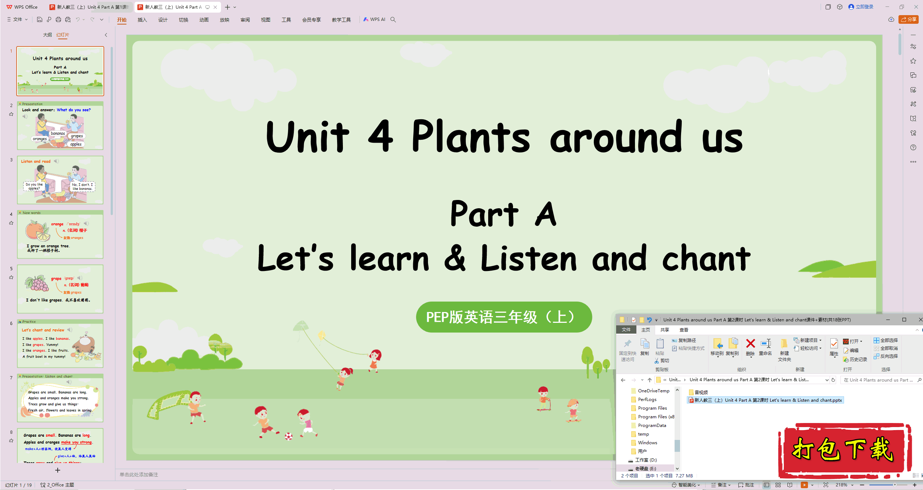The height and width of the screenshot is (490, 923).
Task: Click the Redo arrow in WPS toolbar
Action: point(92,19)
